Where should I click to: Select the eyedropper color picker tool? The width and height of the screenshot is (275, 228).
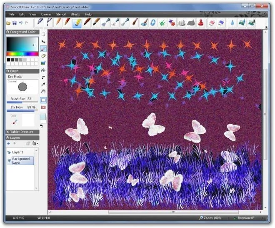[43, 84]
